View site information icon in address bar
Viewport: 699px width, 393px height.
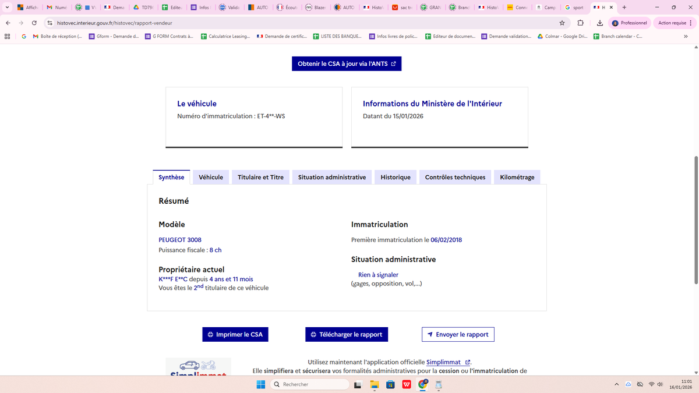click(50, 23)
